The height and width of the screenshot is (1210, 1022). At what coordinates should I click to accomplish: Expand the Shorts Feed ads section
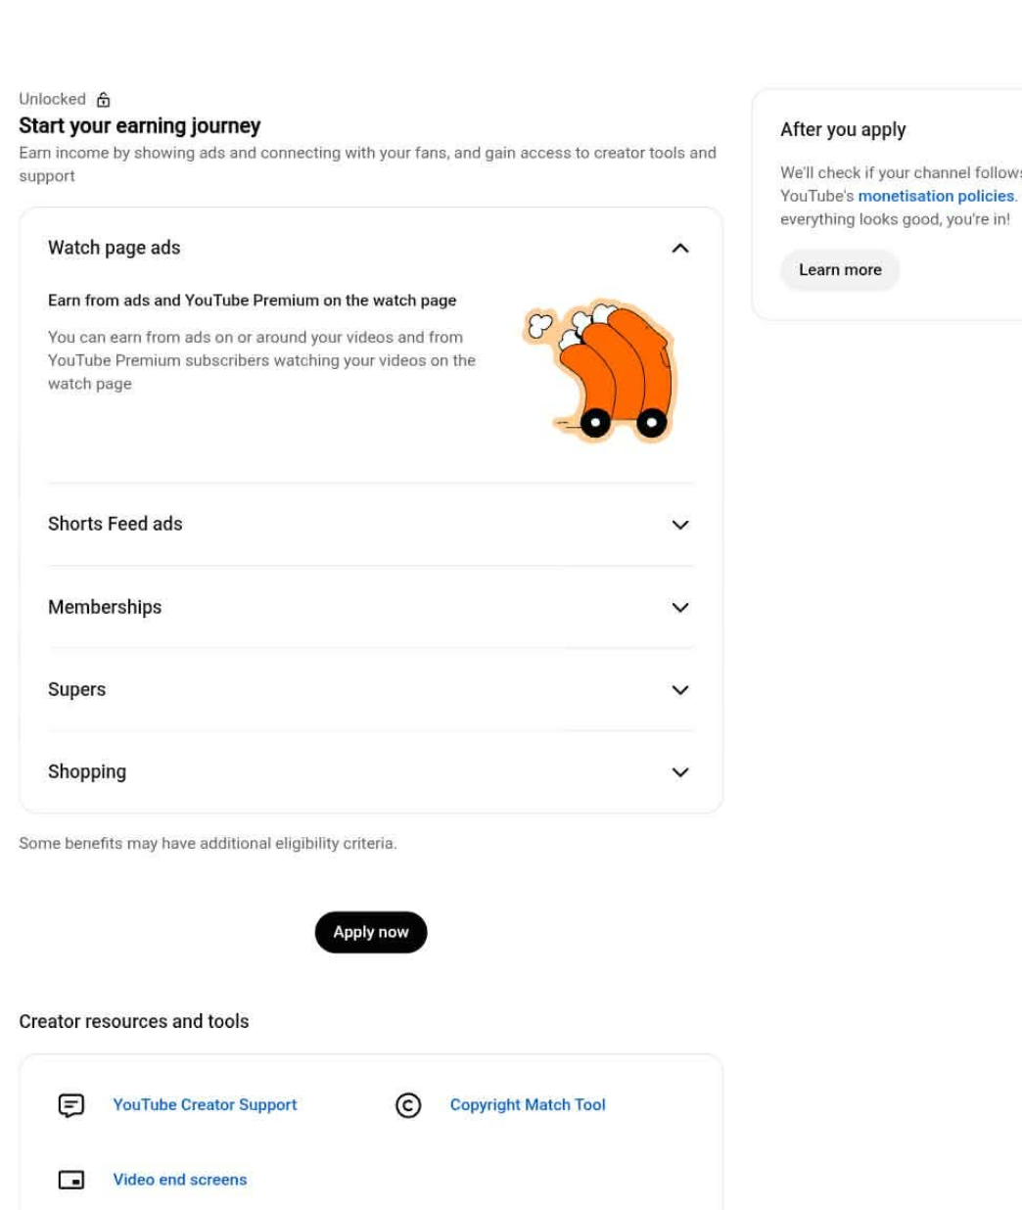pyautogui.click(x=680, y=525)
